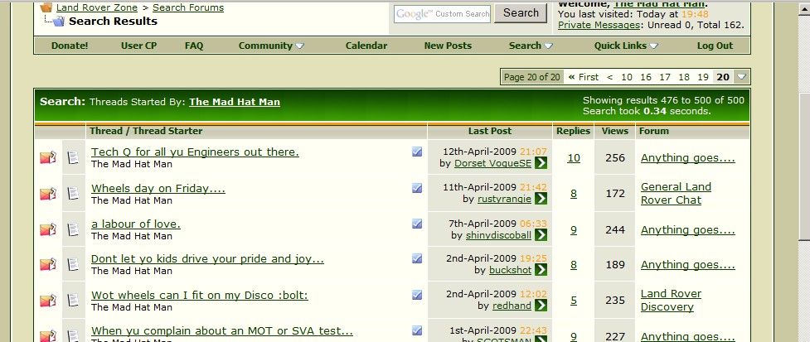Click post icon beside Wot wheels thread

click(73, 301)
